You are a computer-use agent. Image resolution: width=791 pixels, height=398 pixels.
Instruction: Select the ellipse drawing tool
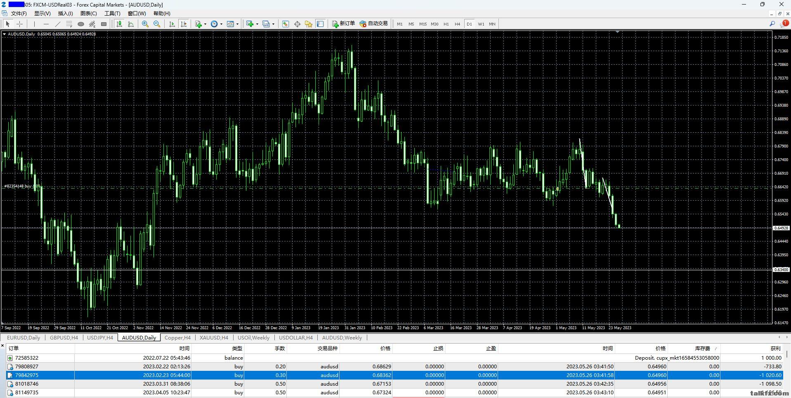81,24
